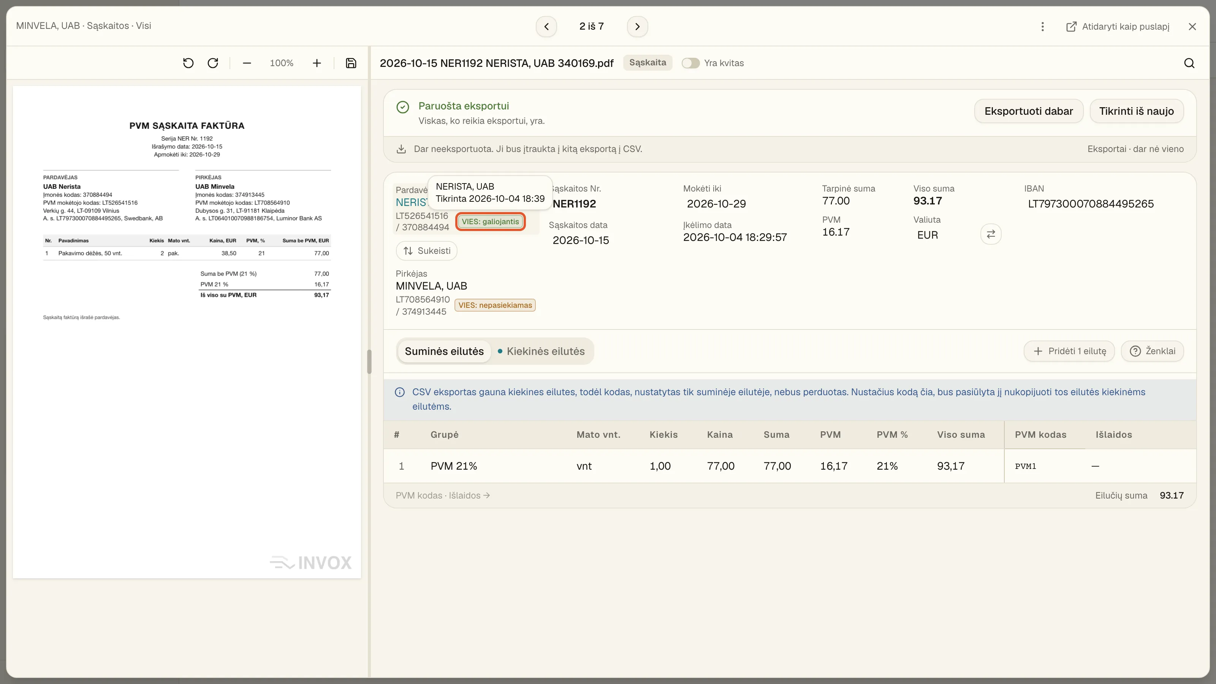The image size is (1216, 684).
Task: Open Valiuta field showing EUR
Action: (928, 235)
